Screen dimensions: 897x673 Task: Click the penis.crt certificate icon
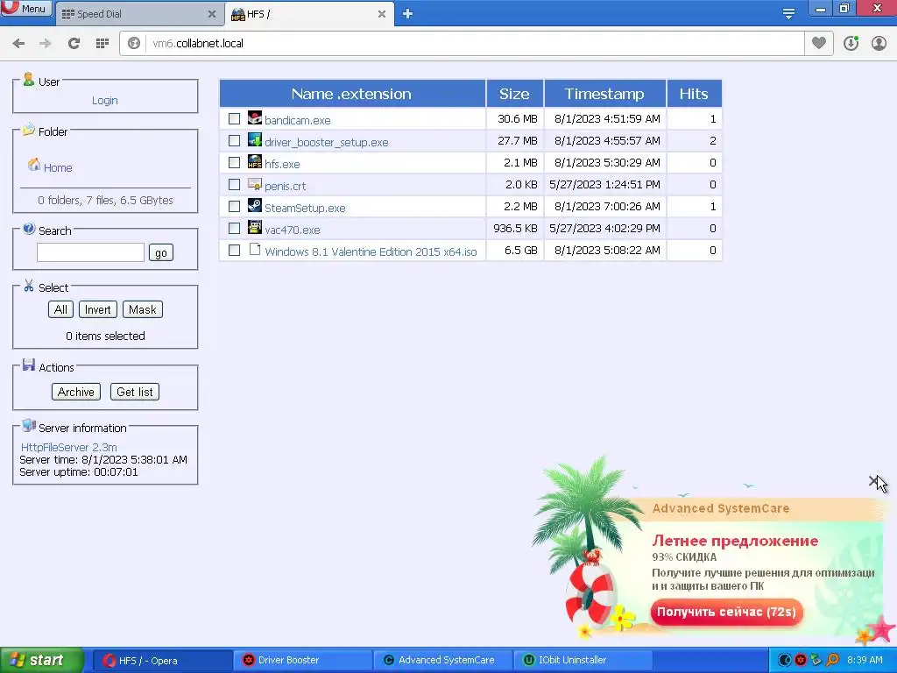click(x=255, y=184)
